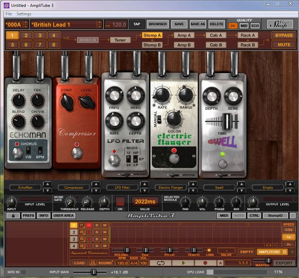The image size is (299, 278).
Task: Click the EchoMan DELAY knob
Action: tap(19, 100)
